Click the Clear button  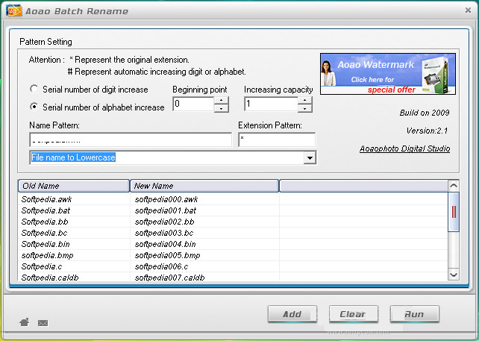[x=354, y=314]
